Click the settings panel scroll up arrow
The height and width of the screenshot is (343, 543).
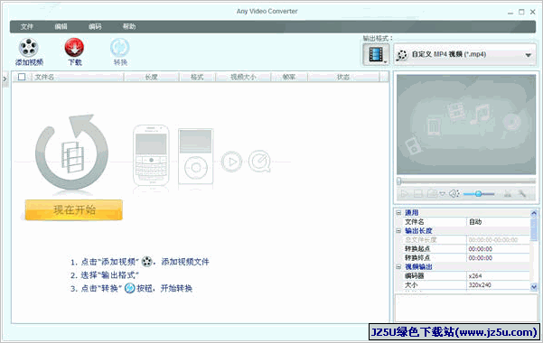tap(534, 213)
